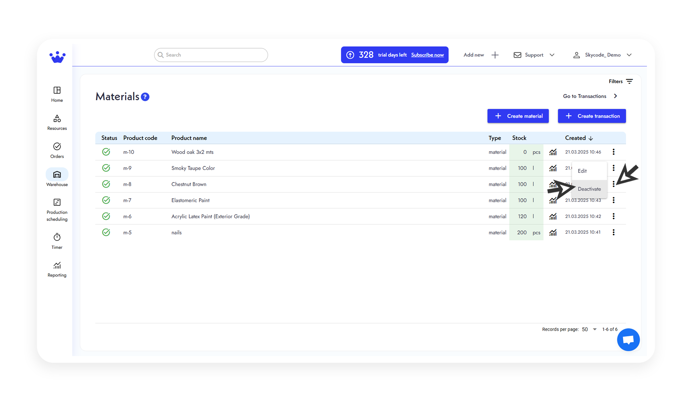Open the Warehouse section in sidebar
The height and width of the screenshot is (401, 698).
[x=56, y=177]
